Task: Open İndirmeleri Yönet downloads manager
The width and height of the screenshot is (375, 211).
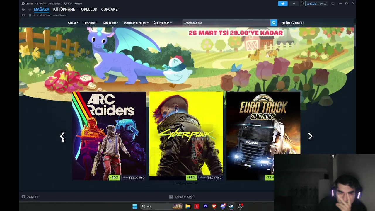Action: (x=184, y=197)
